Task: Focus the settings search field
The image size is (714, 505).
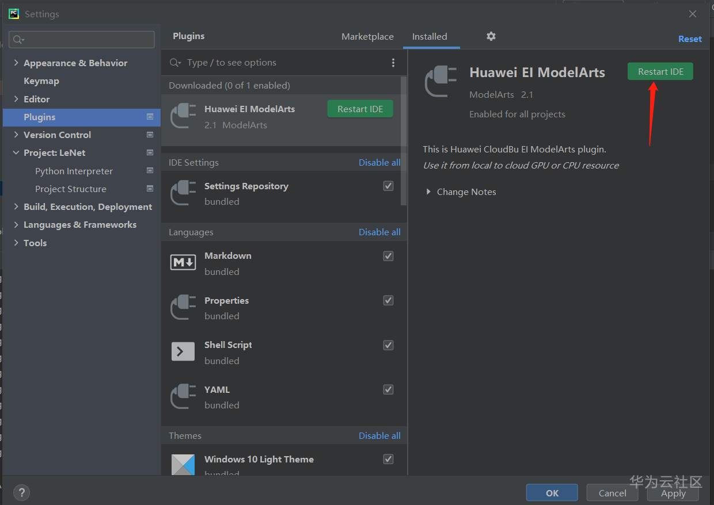Action: click(82, 39)
